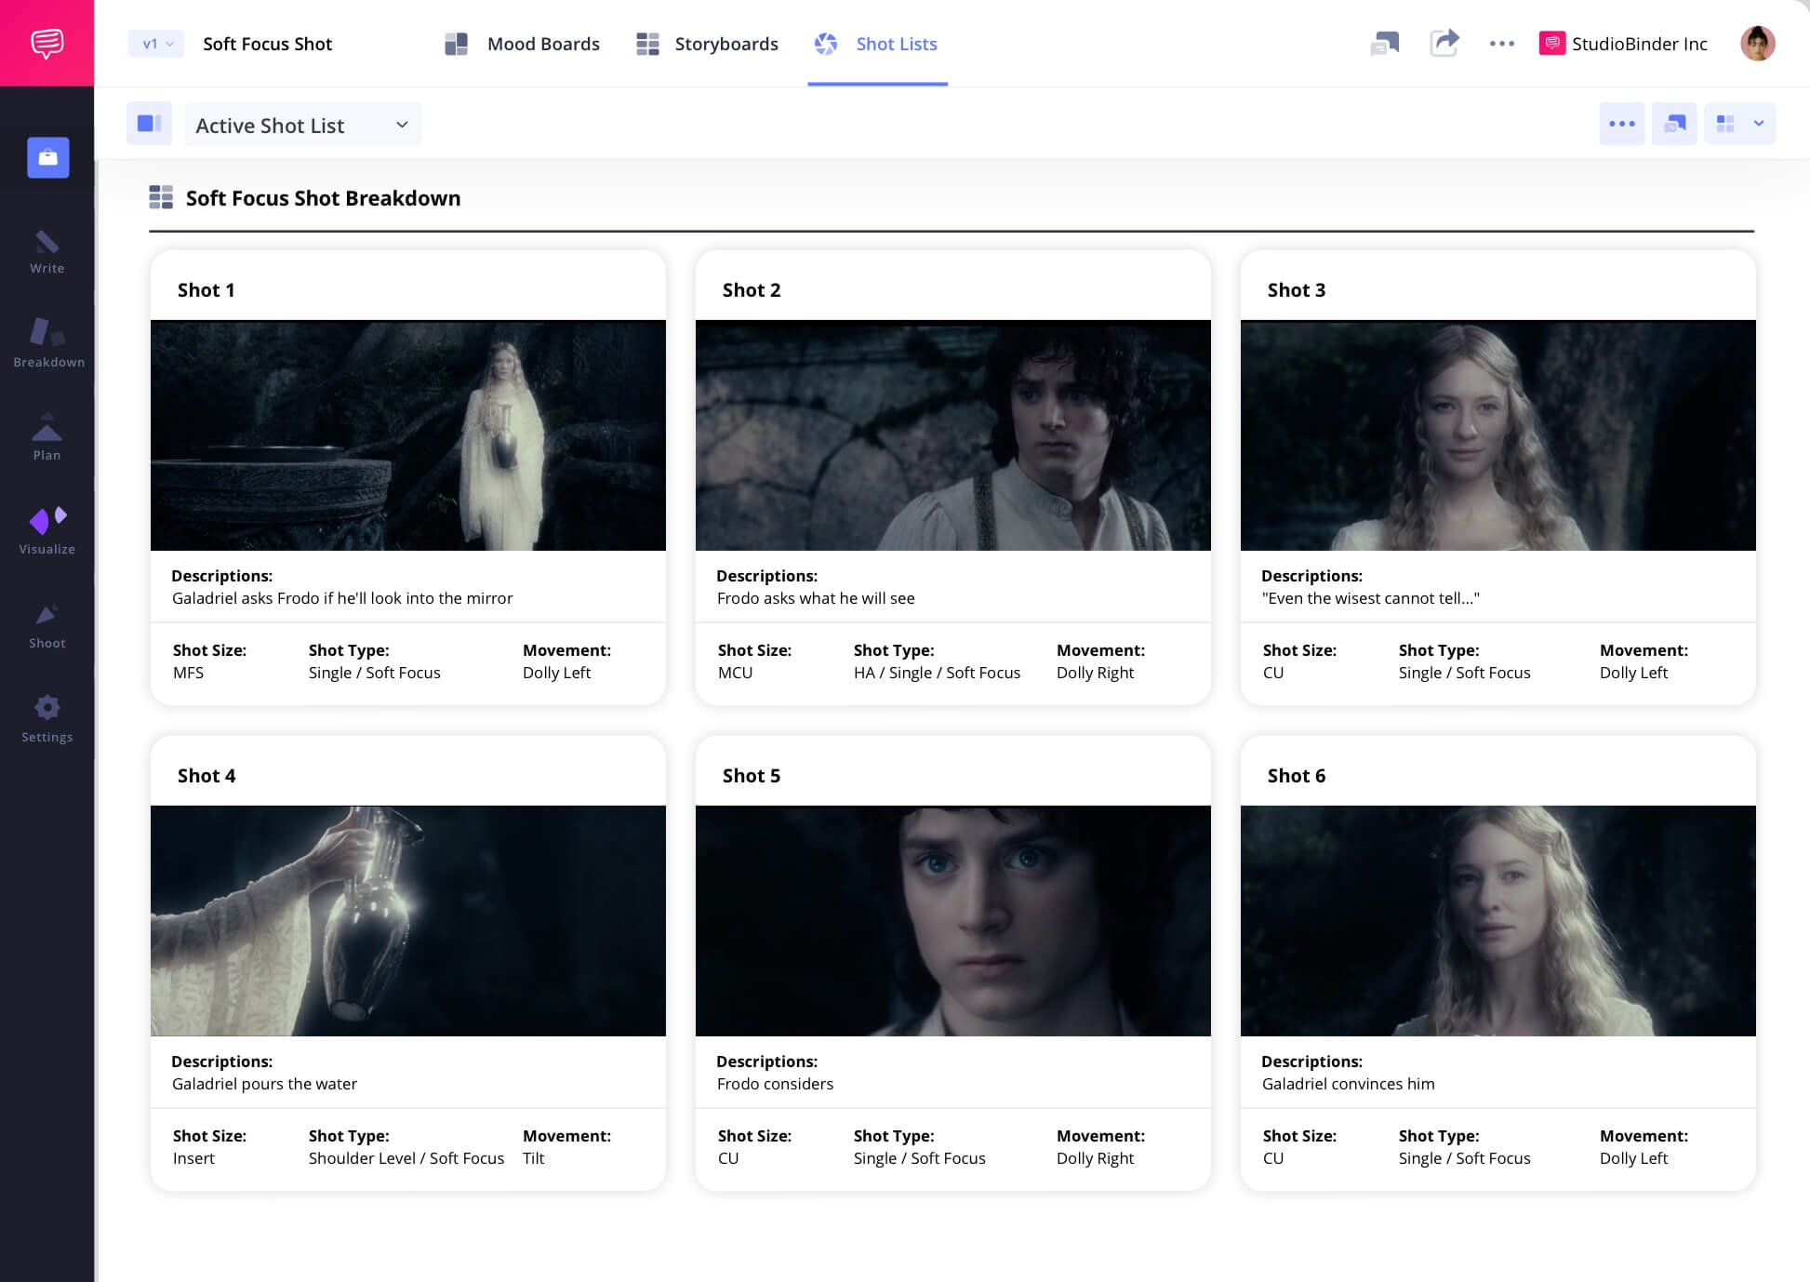Select the Storyboards grid icon
Viewport: 1810px width, 1282px height.
coord(647,43)
